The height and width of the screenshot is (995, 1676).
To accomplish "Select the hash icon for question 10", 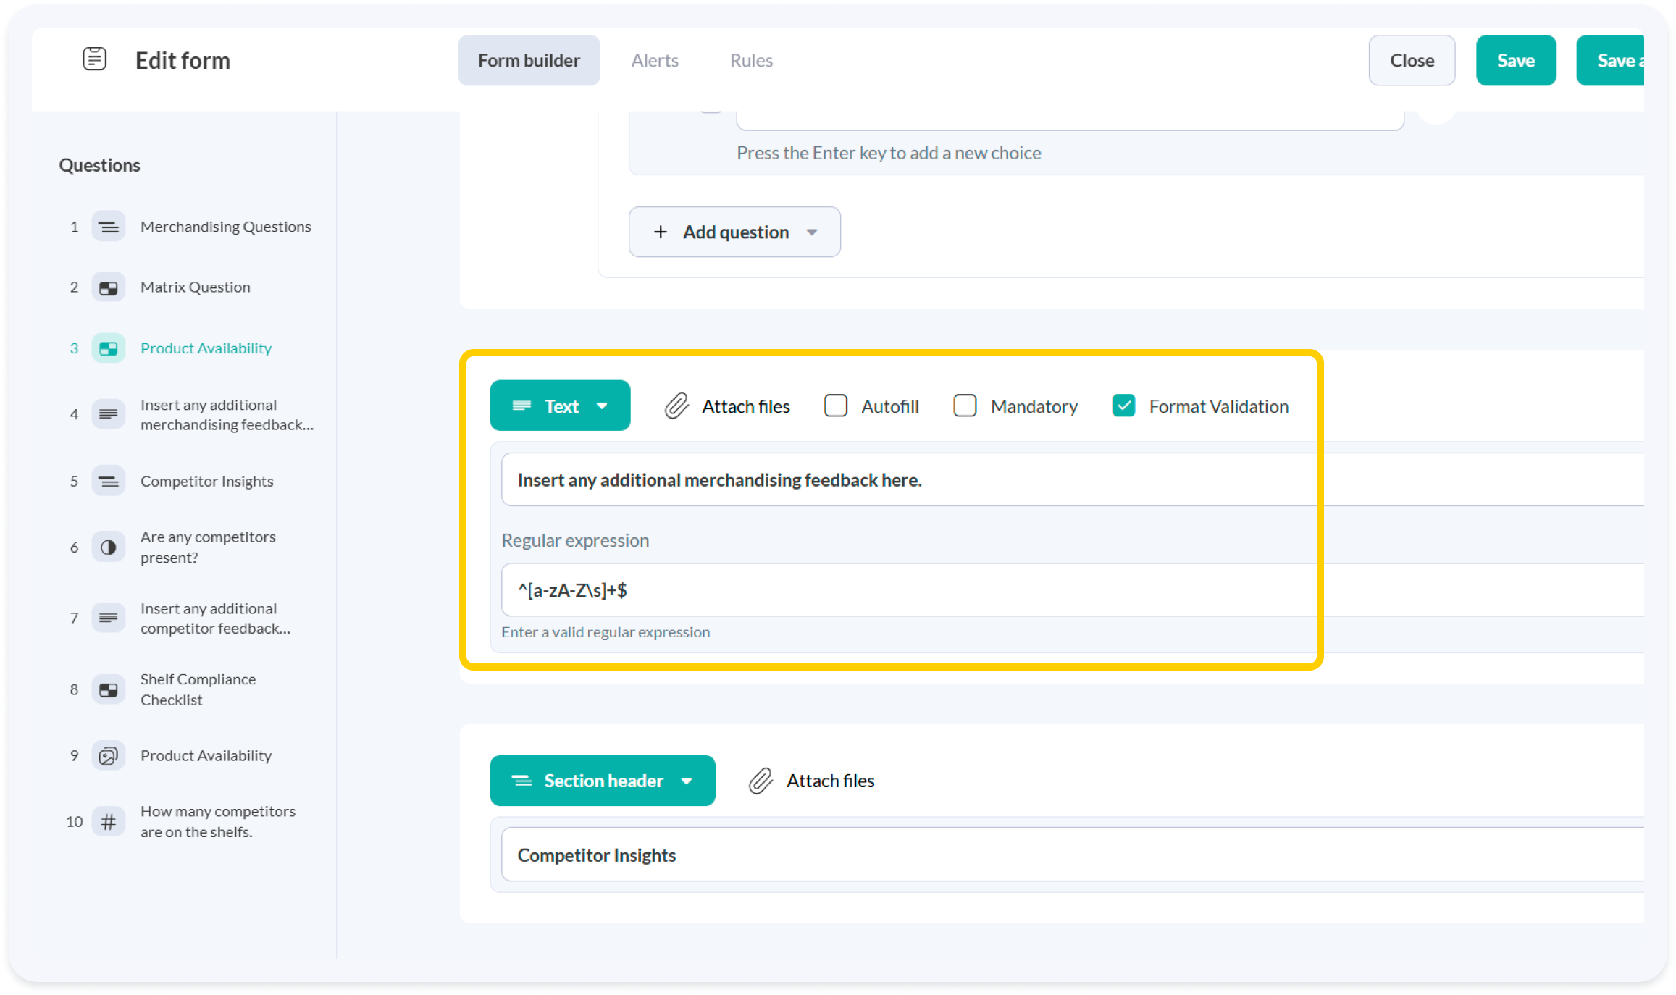I will coord(109,821).
